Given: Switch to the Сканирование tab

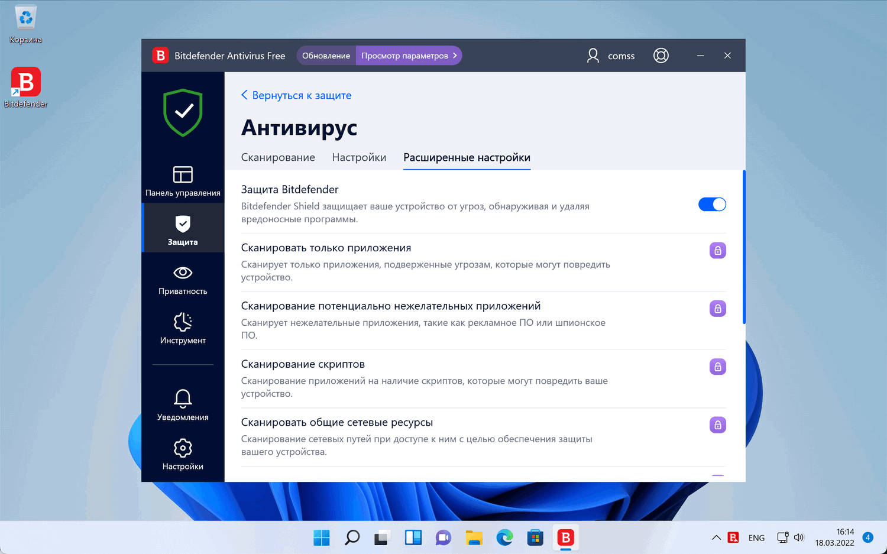Looking at the screenshot, I should [x=278, y=158].
